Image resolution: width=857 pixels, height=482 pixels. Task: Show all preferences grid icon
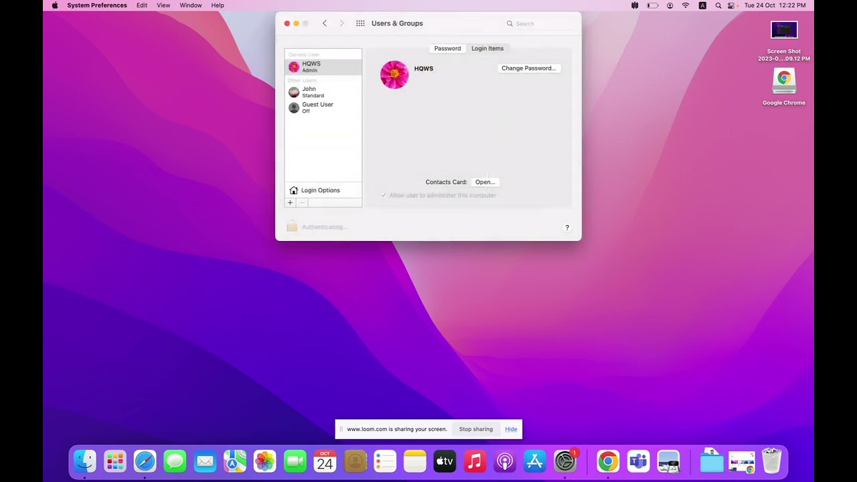(x=360, y=23)
